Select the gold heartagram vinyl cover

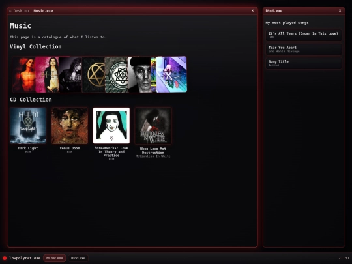[x=93, y=74]
